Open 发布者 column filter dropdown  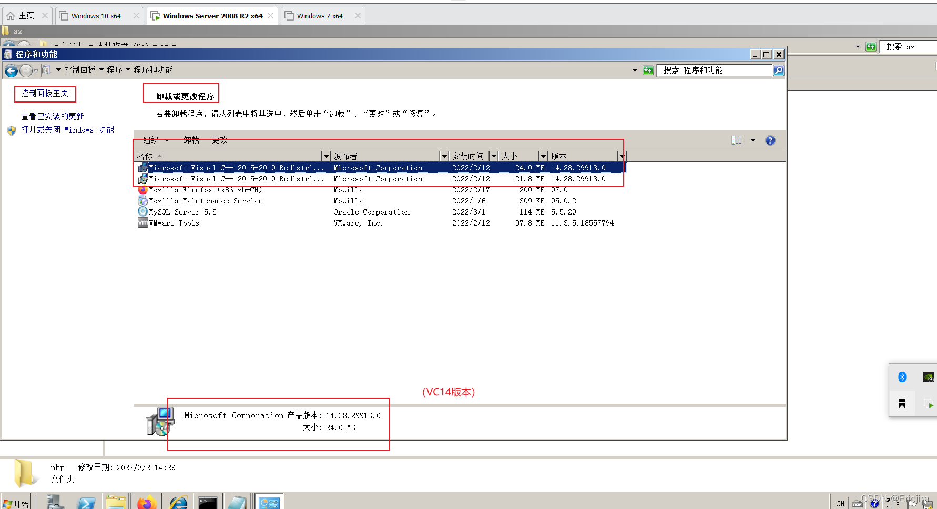point(444,156)
